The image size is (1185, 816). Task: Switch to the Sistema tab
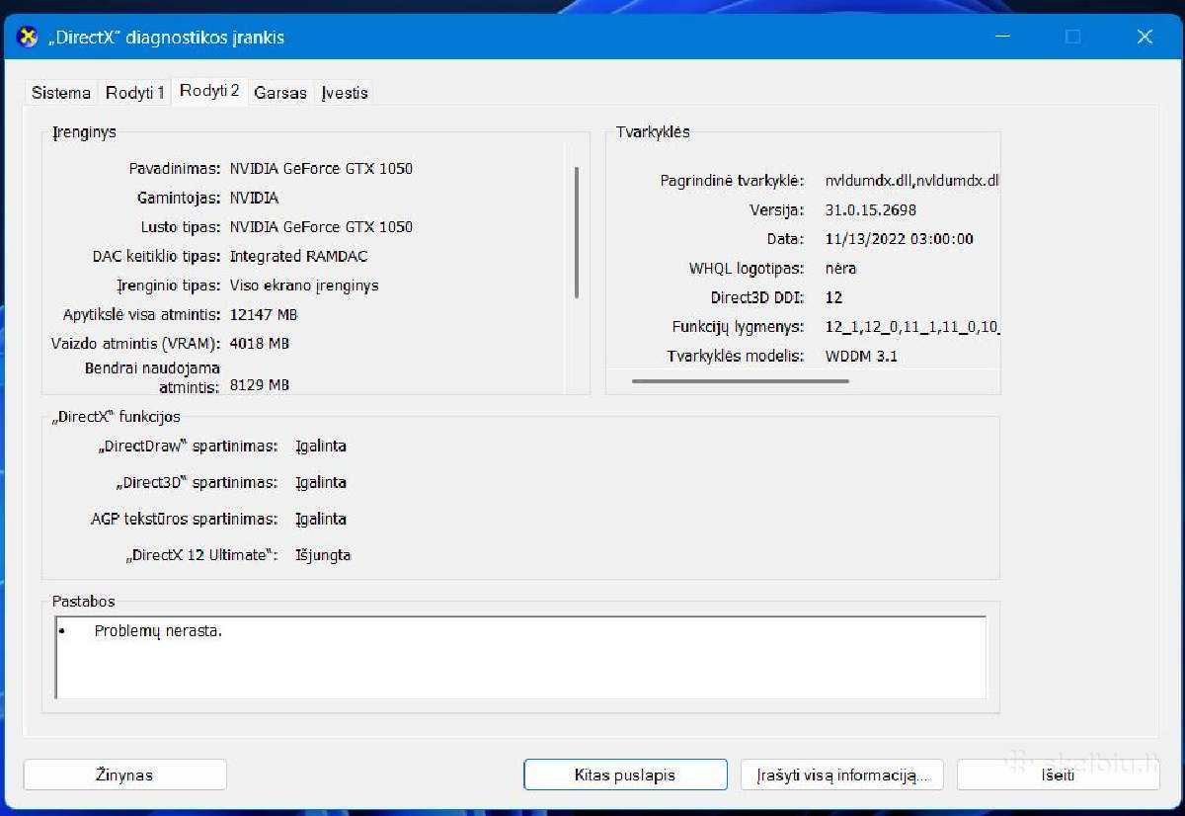[x=61, y=93]
